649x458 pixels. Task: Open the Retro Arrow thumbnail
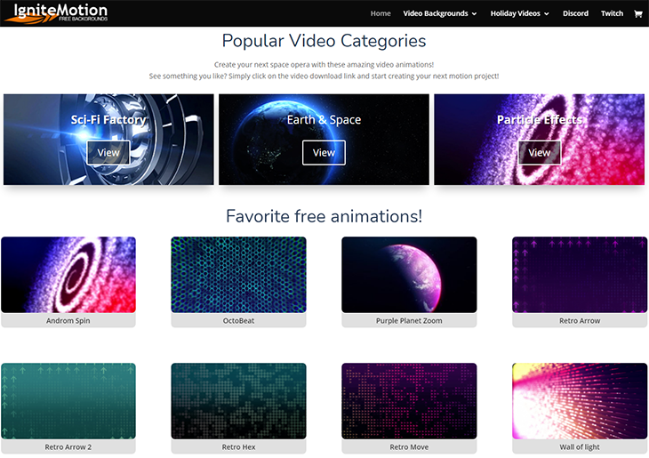pyautogui.click(x=580, y=275)
